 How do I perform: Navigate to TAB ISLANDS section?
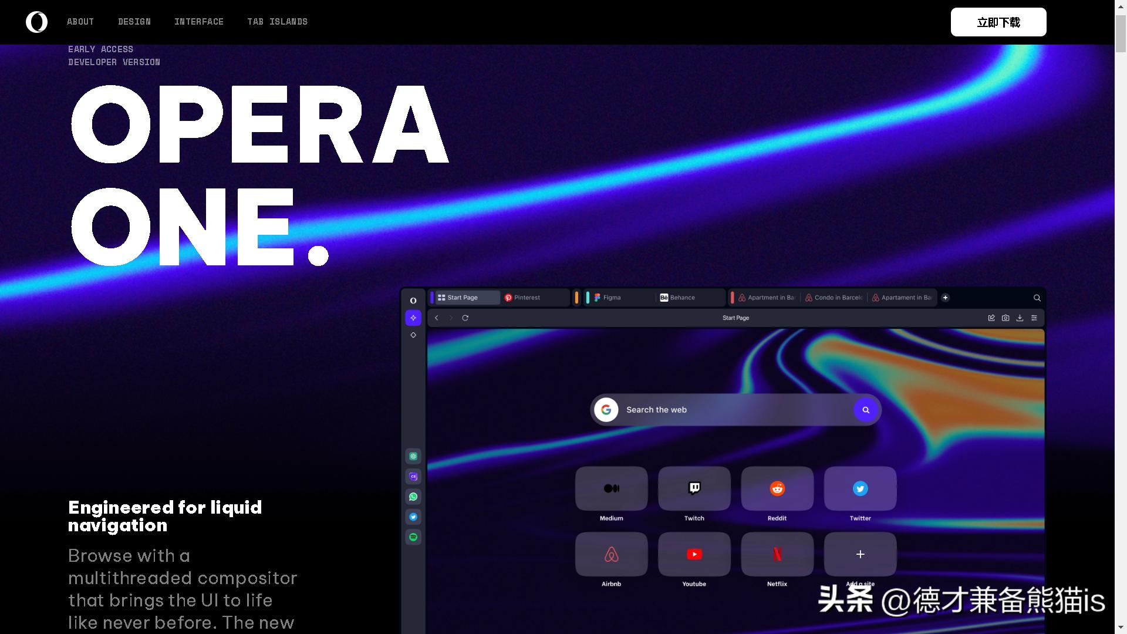coord(278,22)
